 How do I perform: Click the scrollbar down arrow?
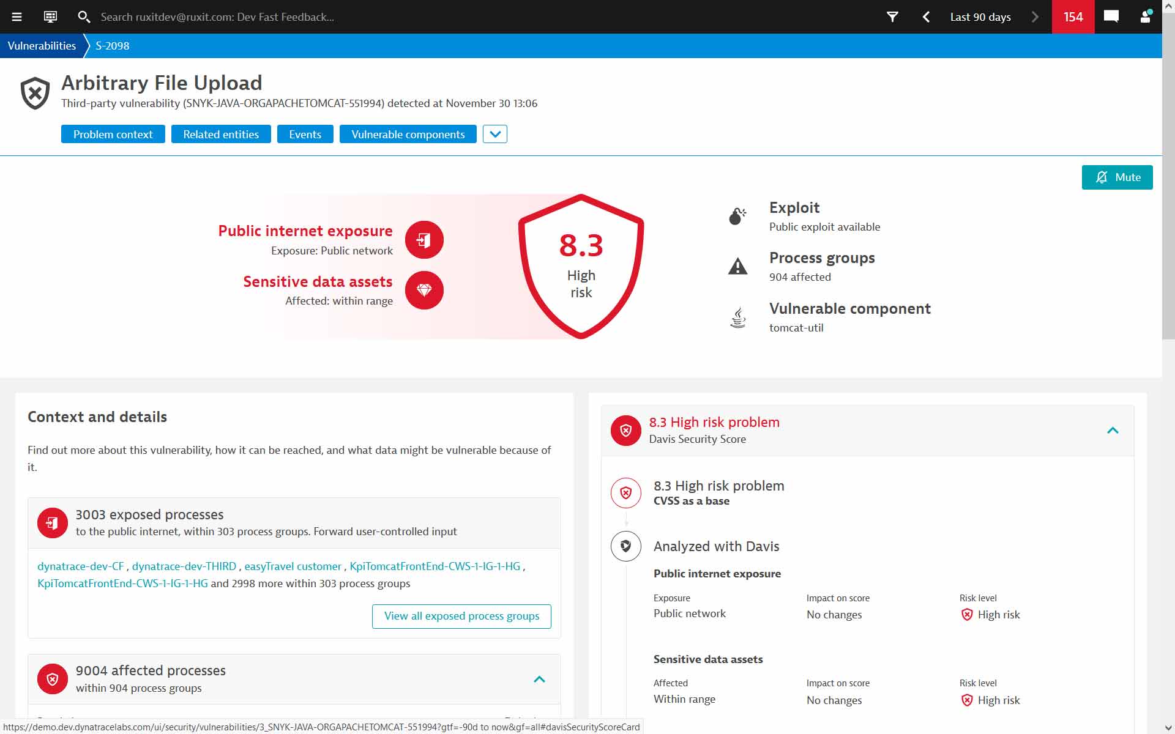1168,728
